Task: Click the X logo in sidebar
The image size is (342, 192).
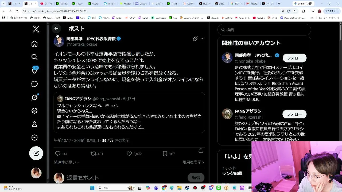Action: 36,29
